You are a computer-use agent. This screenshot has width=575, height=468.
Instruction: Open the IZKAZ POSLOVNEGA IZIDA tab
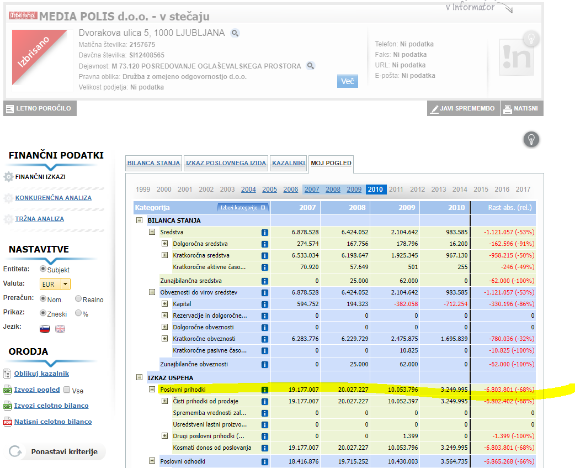coord(226,163)
